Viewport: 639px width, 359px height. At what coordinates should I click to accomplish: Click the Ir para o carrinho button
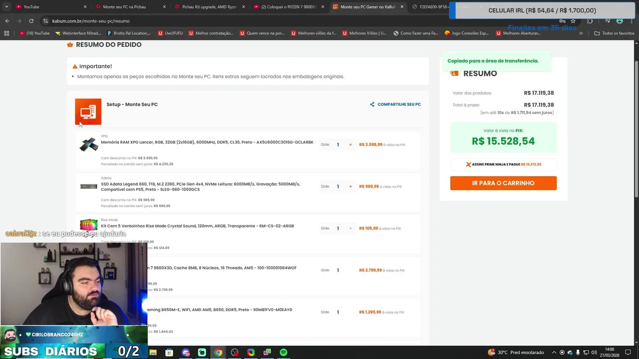[503, 183]
